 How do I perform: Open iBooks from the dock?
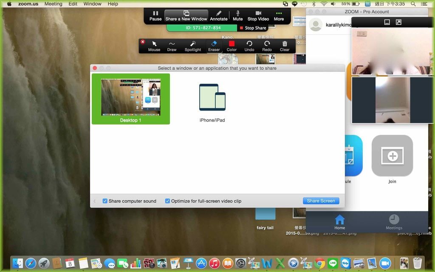point(228,263)
